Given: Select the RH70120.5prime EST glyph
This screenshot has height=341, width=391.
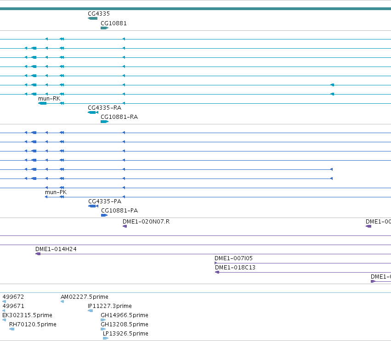Looking at the screenshot, I should click(x=12, y=329).
